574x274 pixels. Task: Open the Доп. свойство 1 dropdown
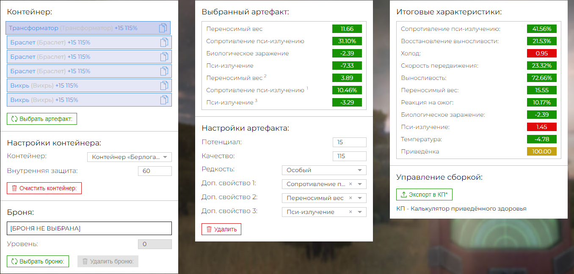pyautogui.click(x=324, y=184)
